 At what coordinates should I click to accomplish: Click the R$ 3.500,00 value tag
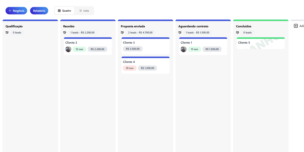click(133, 49)
